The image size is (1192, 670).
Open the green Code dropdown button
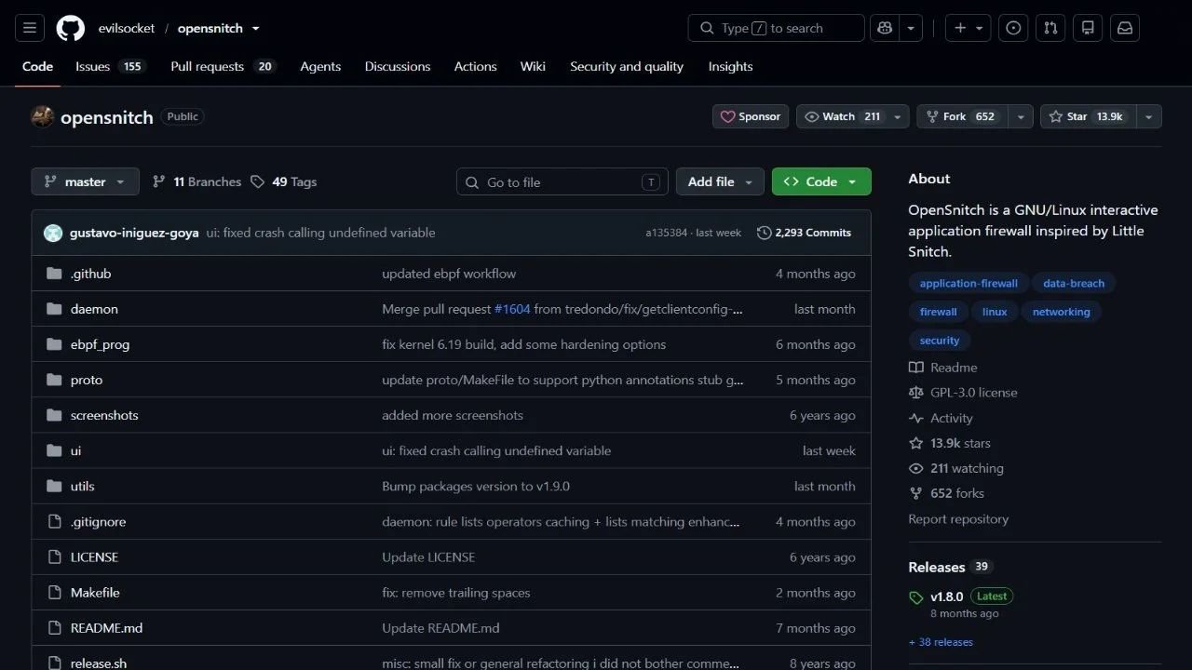coord(821,181)
